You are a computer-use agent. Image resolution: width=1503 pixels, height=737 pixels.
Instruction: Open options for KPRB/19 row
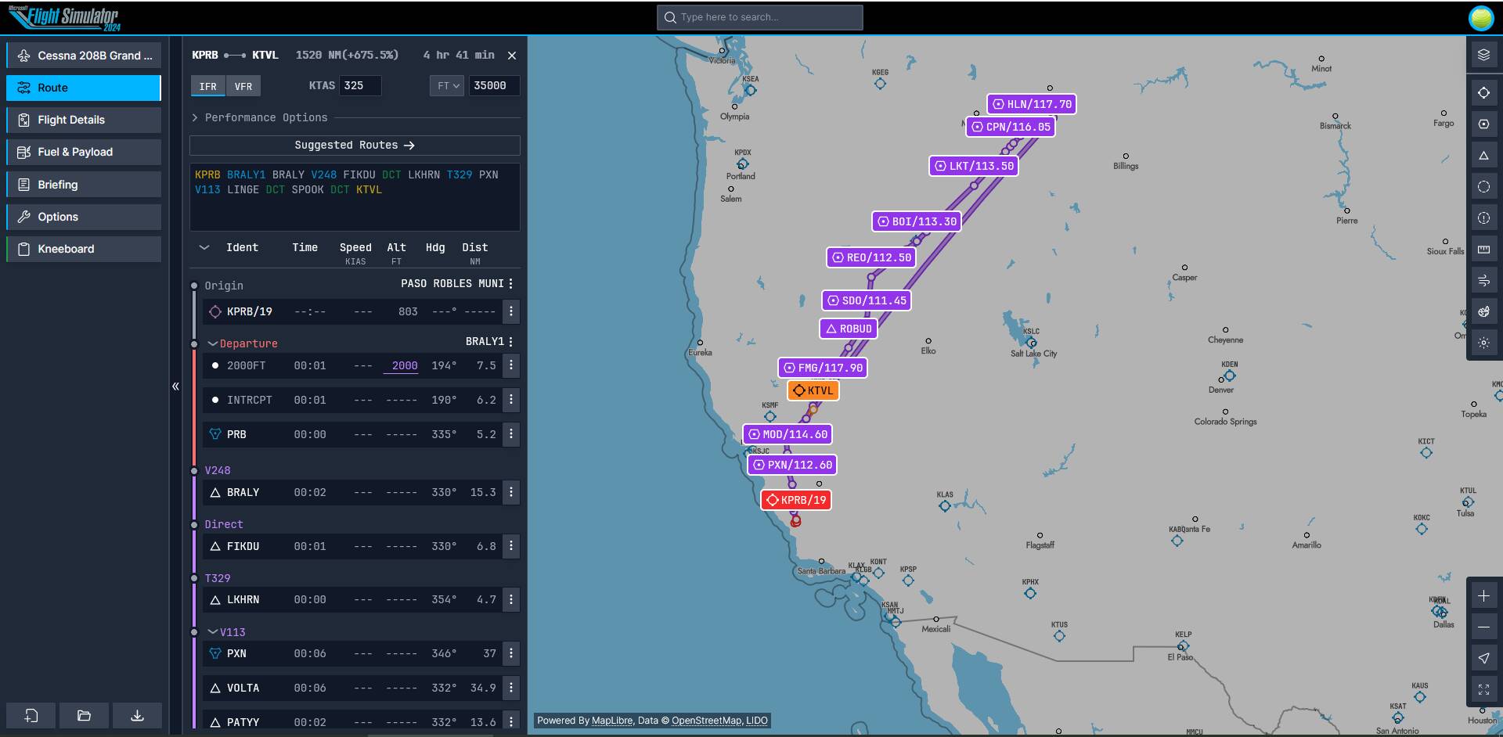click(x=511, y=311)
